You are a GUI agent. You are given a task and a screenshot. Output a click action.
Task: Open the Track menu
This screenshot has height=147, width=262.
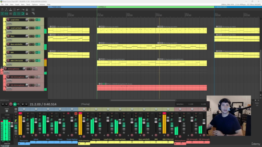(x=28, y=4)
